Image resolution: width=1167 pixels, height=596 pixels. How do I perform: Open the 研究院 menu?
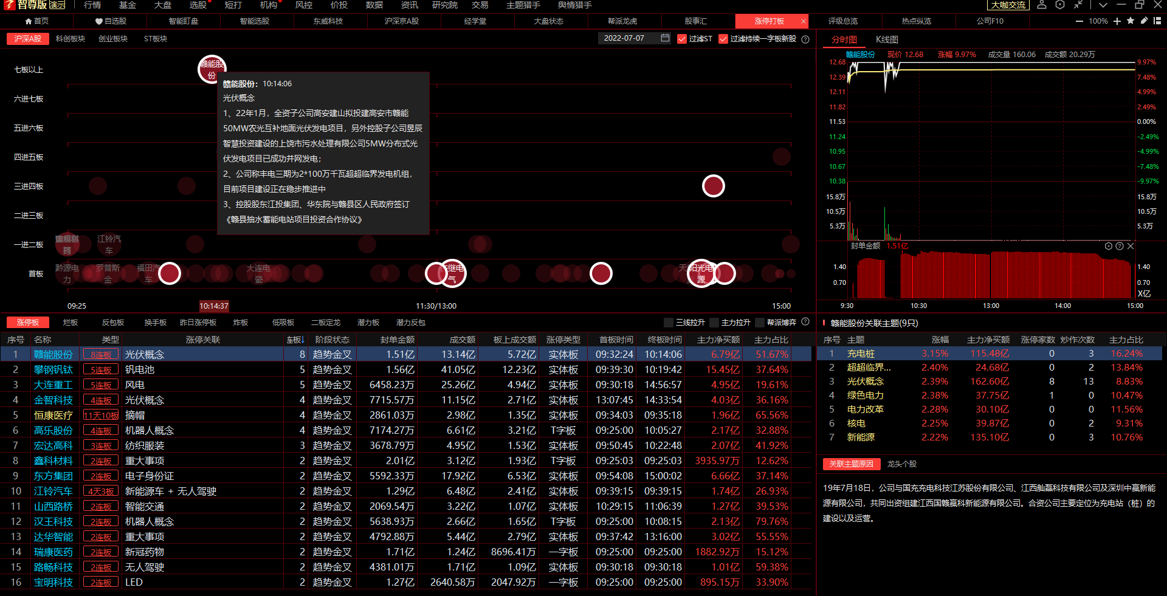445,5
